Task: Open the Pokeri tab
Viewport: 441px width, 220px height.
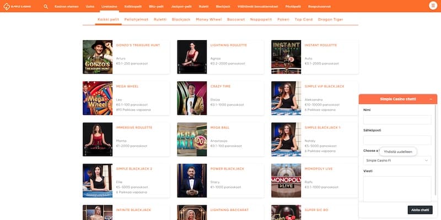Action: pyautogui.click(x=283, y=20)
